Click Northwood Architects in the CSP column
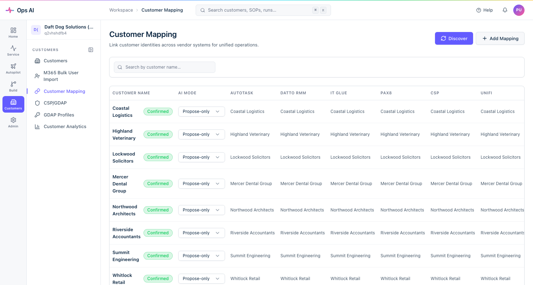533x285 pixels. tap(452, 210)
